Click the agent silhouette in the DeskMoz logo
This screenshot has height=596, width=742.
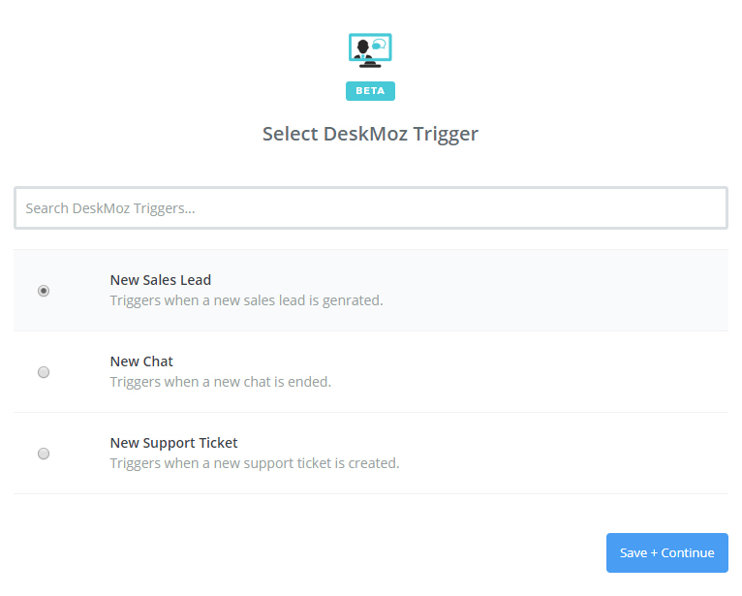pos(363,49)
